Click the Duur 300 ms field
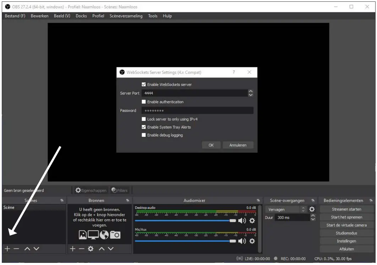The width and height of the screenshot is (377, 265). [x=292, y=218]
